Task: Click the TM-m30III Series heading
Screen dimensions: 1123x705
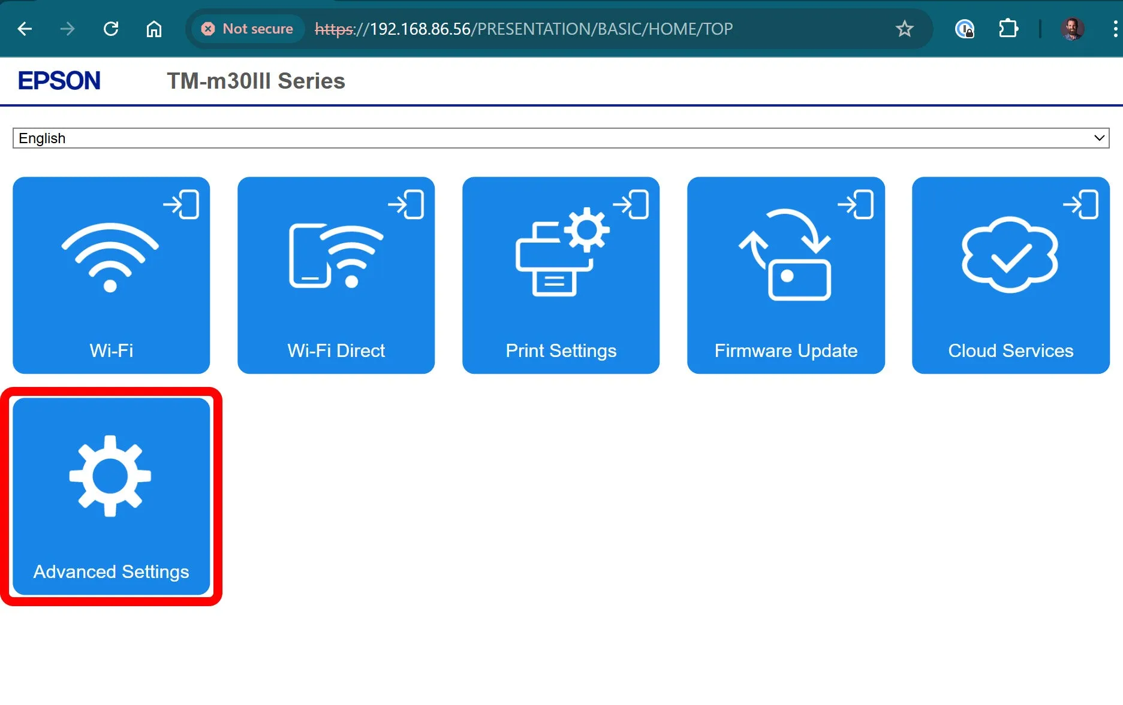Action: [256, 81]
